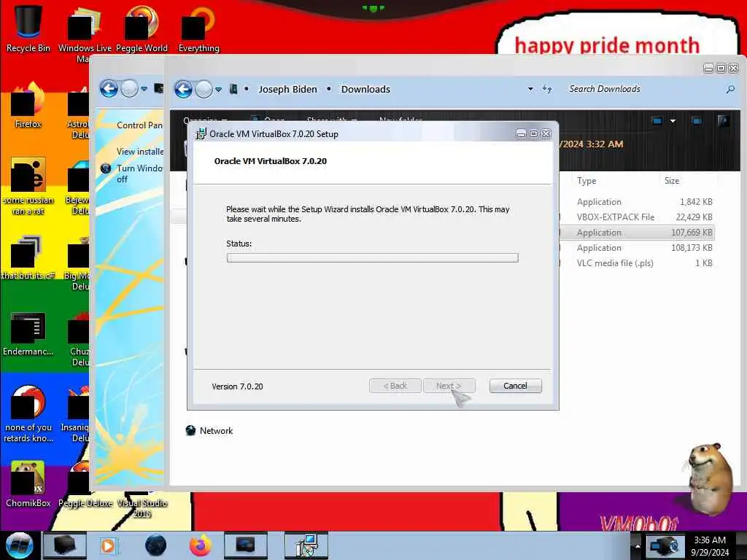Open the Start menu orb

pyautogui.click(x=19, y=545)
